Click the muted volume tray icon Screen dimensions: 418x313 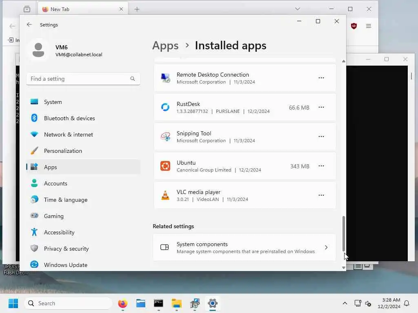click(x=369, y=303)
